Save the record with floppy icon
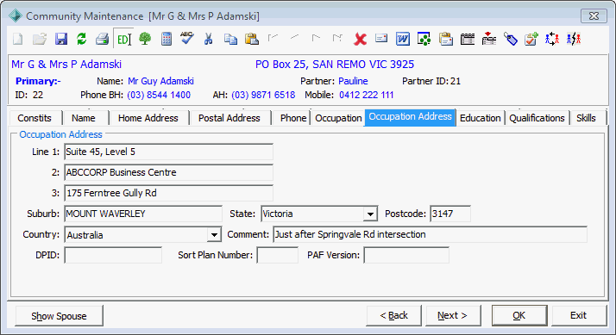 point(61,39)
